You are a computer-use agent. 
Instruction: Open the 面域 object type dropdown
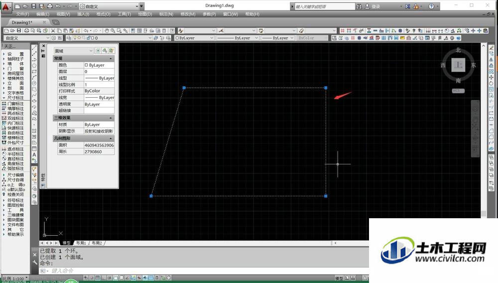point(73,51)
